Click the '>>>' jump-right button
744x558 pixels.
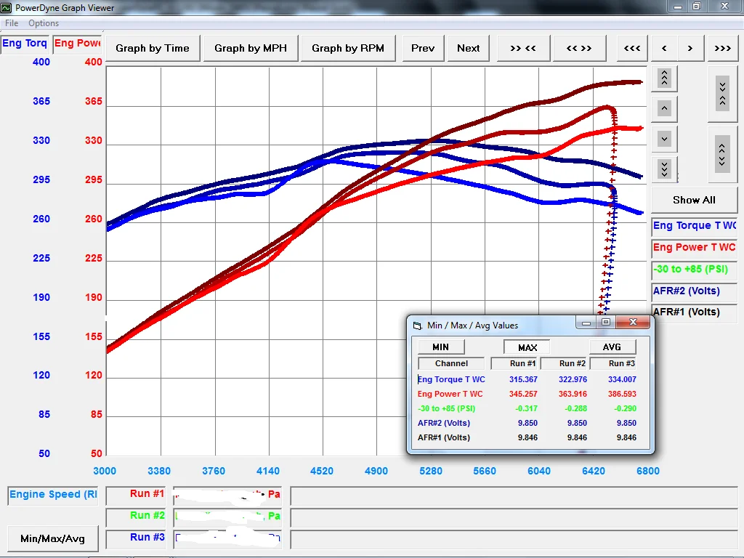[x=723, y=48]
